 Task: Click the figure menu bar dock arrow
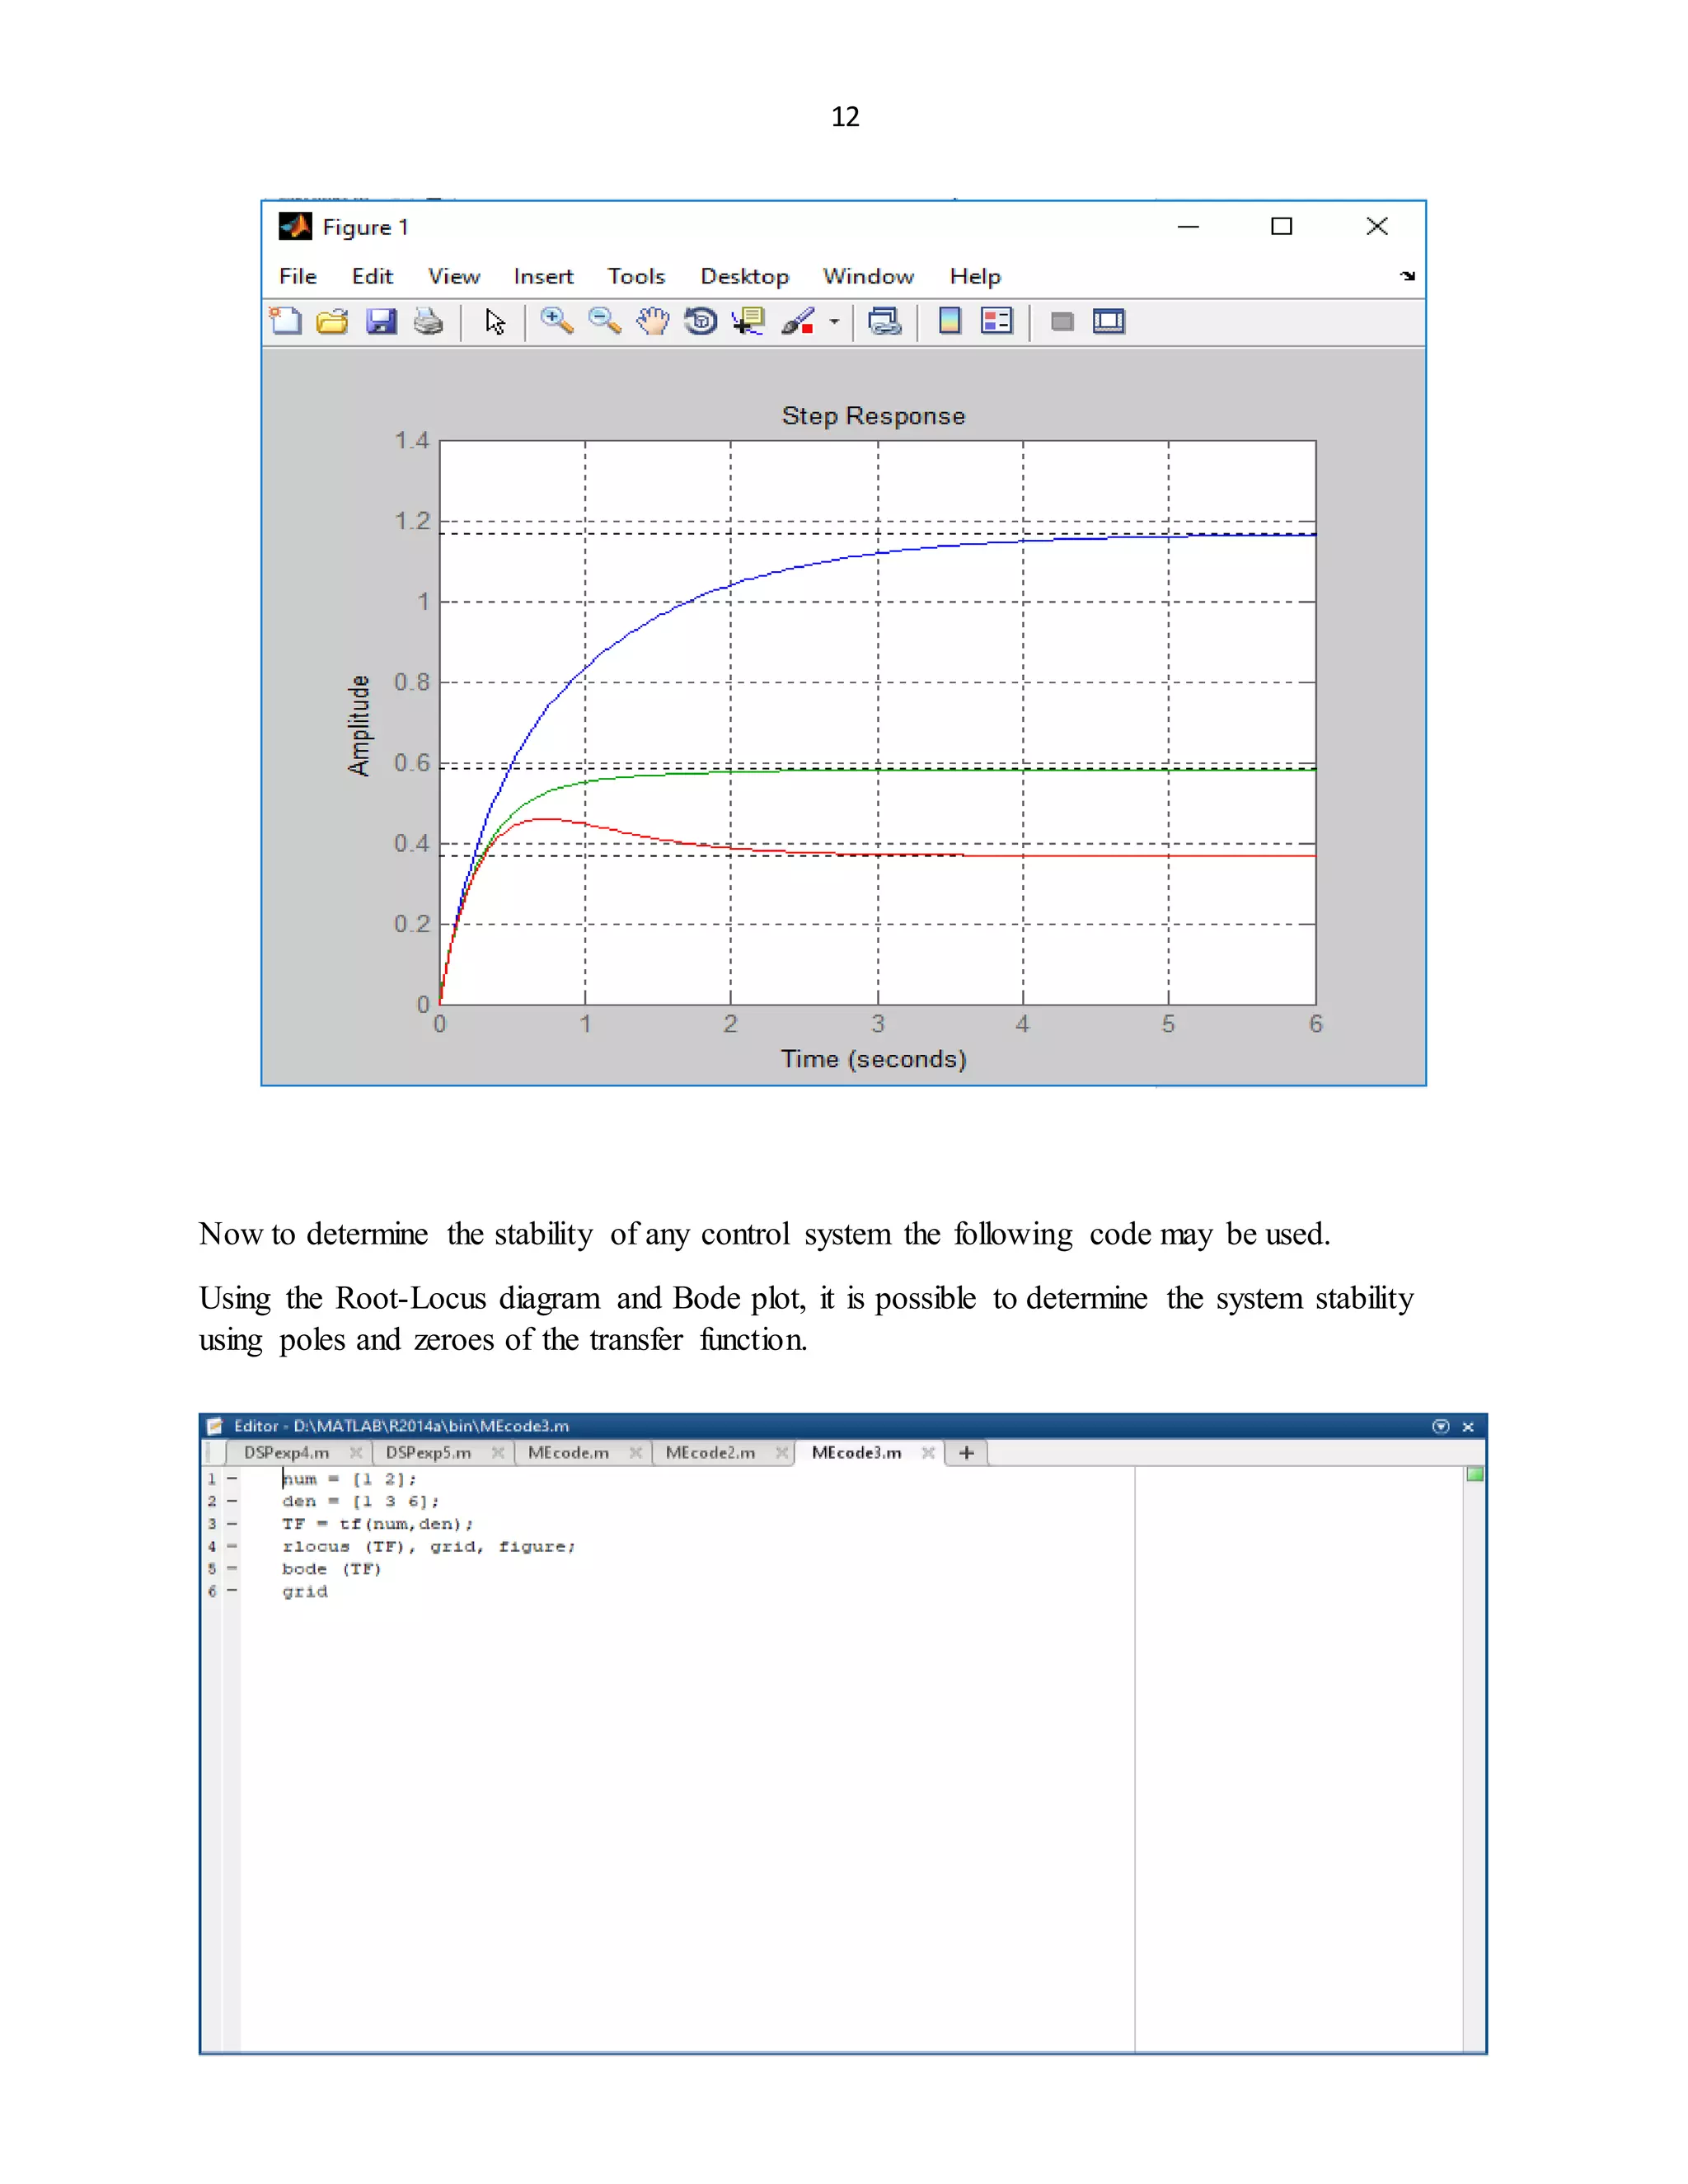click(1408, 276)
